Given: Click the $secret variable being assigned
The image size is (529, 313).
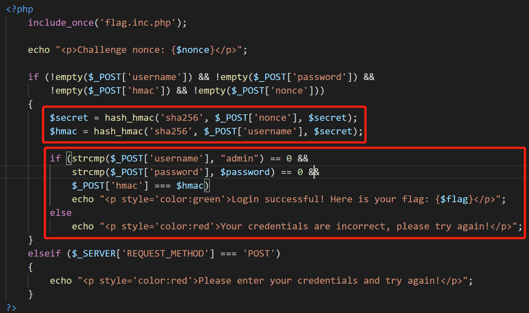Looking at the screenshot, I should [69, 118].
